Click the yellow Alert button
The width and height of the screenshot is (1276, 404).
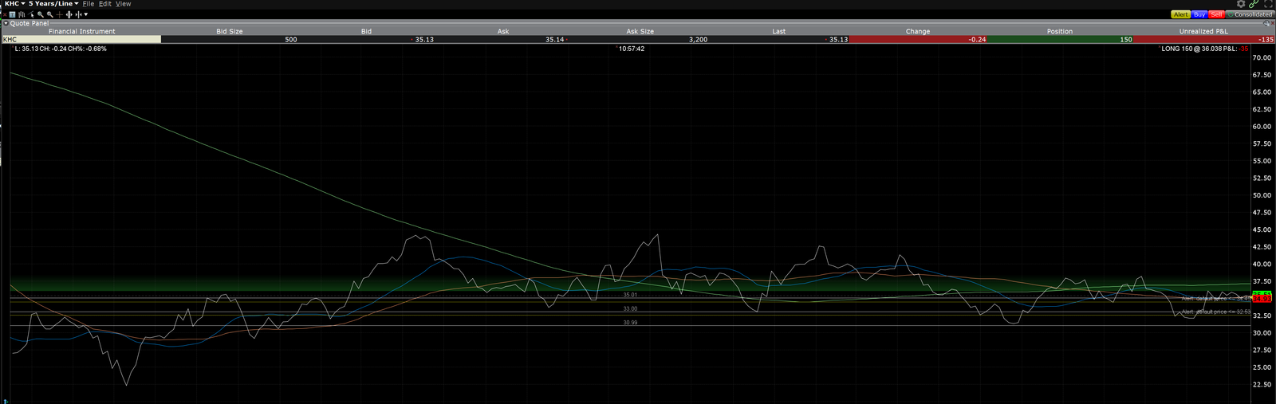[x=1180, y=14]
